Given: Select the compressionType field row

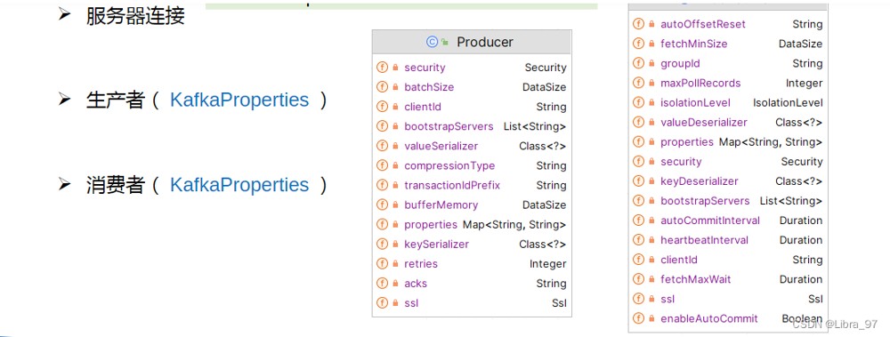Looking at the screenshot, I should tap(472, 165).
